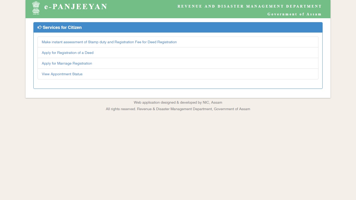The image size is (356, 200).
Task: Click the Government of Assam header text
Action: [x=294, y=14]
